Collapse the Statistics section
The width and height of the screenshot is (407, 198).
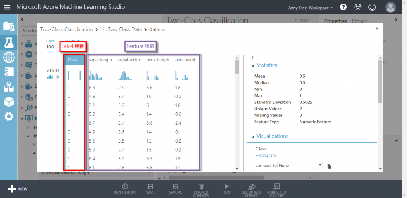(x=253, y=65)
